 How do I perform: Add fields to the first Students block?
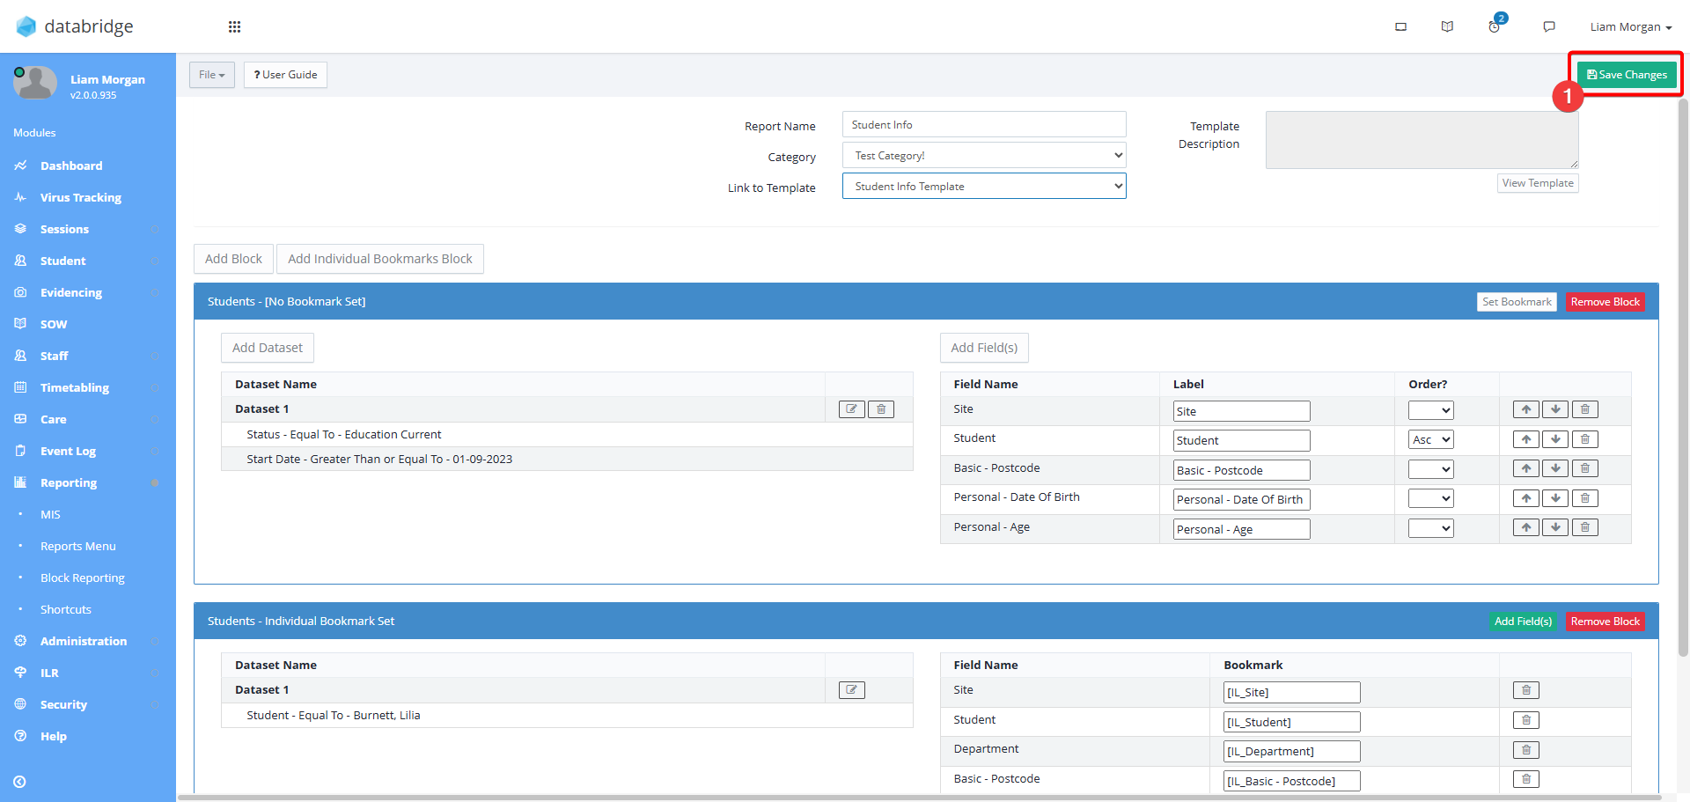point(984,348)
